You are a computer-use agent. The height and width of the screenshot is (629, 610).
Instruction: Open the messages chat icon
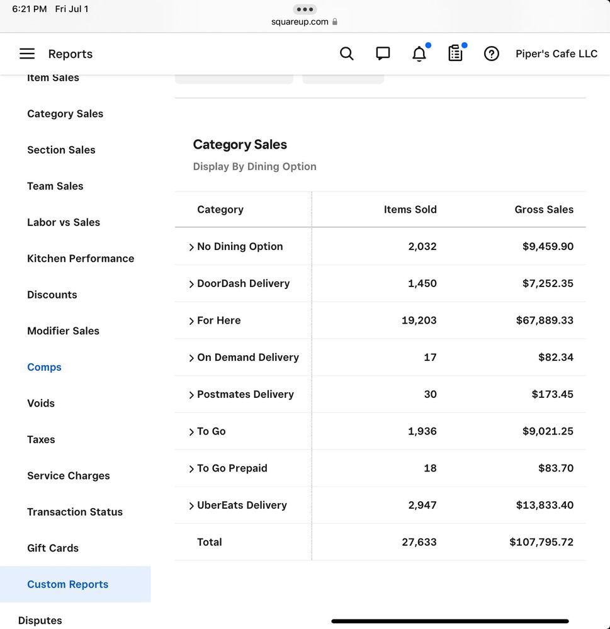pos(383,54)
